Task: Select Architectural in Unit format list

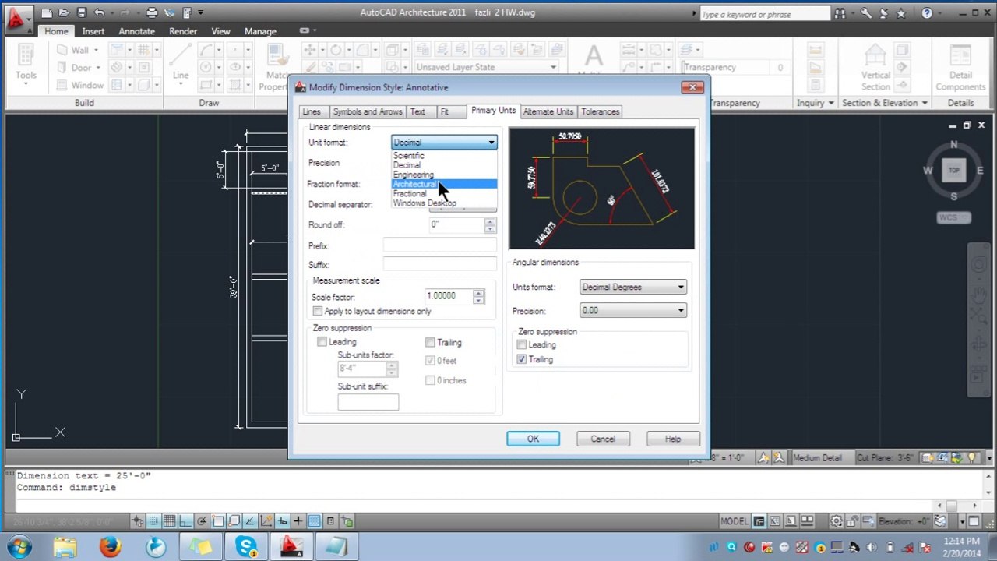Action: click(x=444, y=184)
